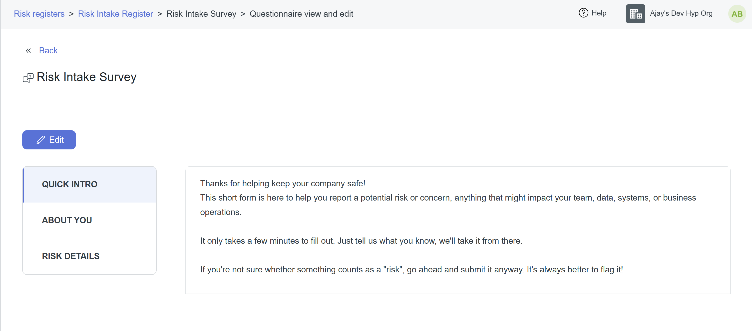752x331 pixels.
Task: Select Questionnaire view and edit breadcrumb entry
Action: click(301, 13)
